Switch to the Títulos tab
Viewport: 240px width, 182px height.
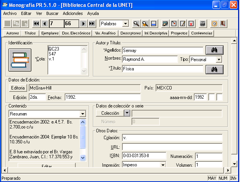tap(30, 33)
